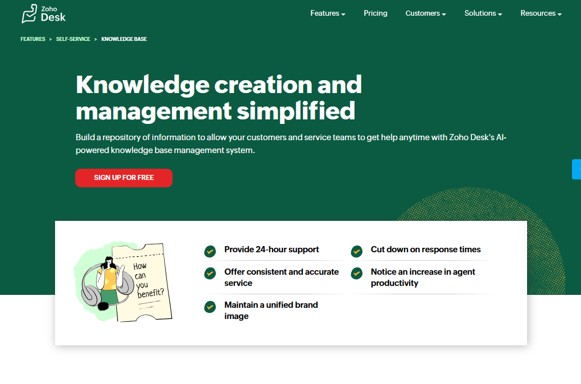Click checkmark icon beside Maintain a unified brand image
This screenshot has height=384, width=581.
click(x=210, y=307)
